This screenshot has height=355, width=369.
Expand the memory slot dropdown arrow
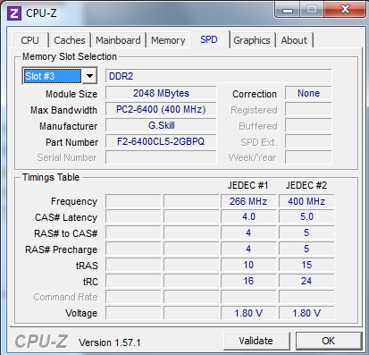[89, 76]
